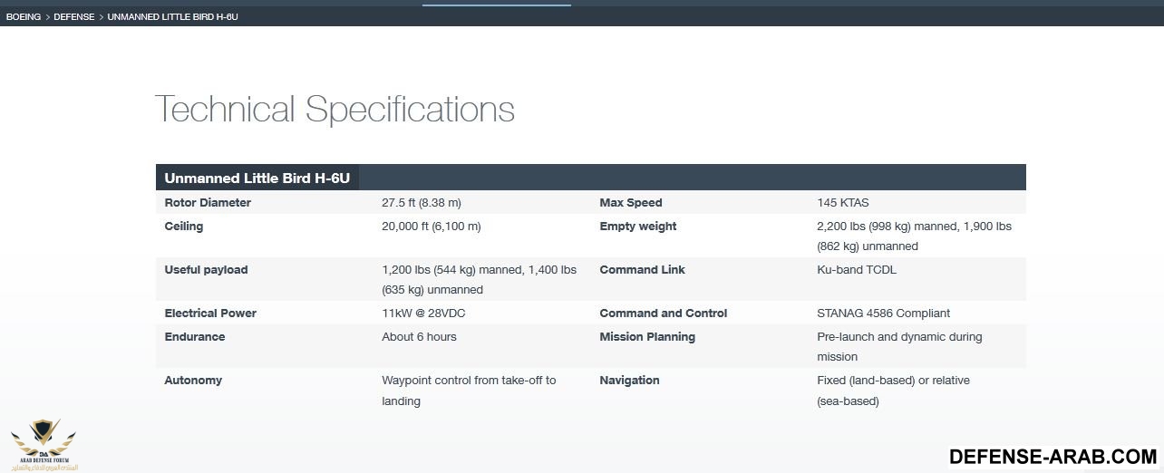Click the Electrical Power label
The height and width of the screenshot is (473, 1164).
point(210,314)
